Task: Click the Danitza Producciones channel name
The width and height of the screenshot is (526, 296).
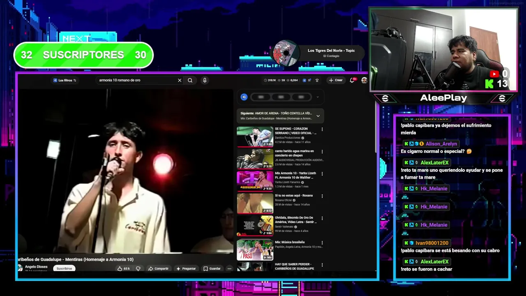Action: (288, 138)
